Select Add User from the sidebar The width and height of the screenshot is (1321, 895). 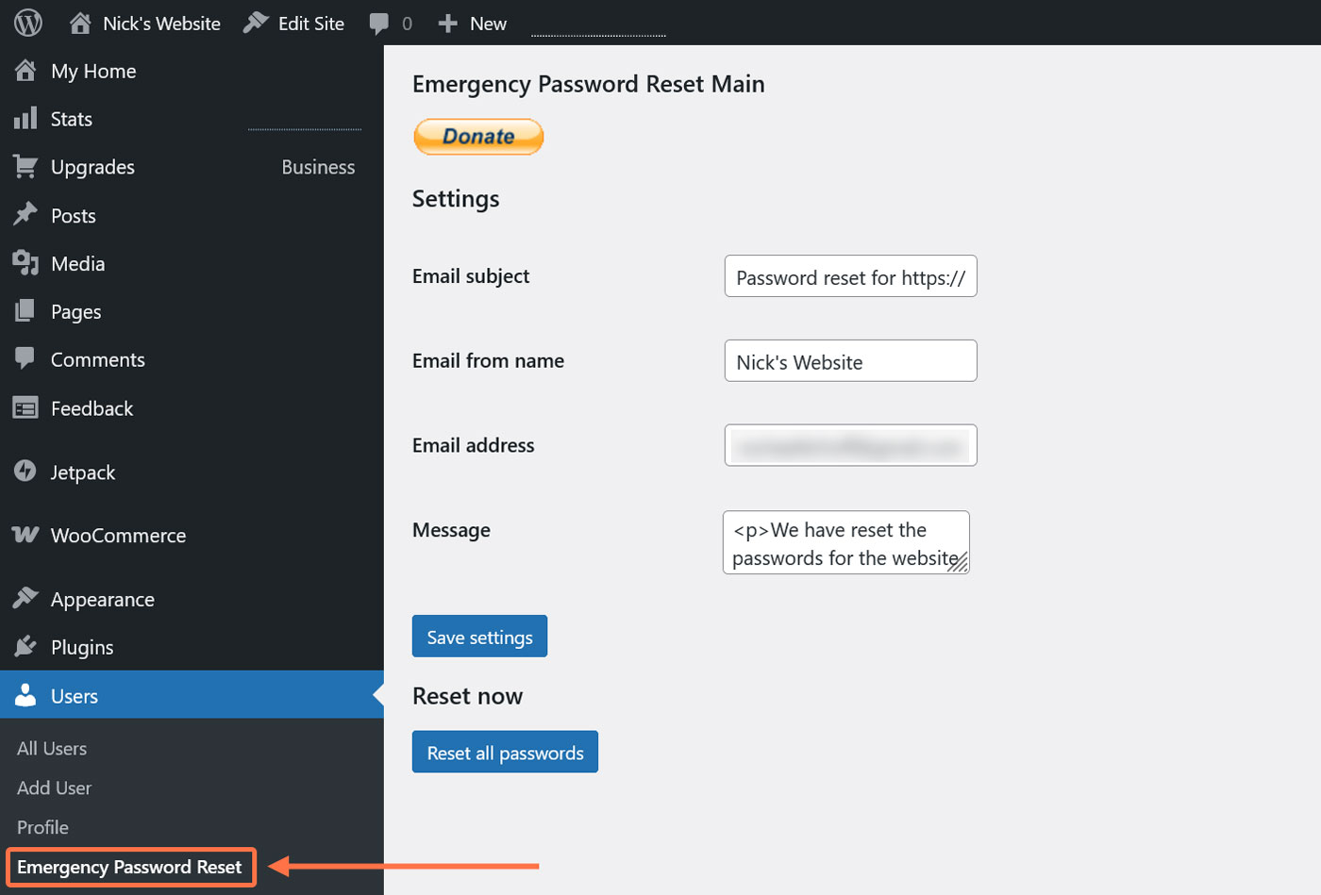[x=53, y=787]
